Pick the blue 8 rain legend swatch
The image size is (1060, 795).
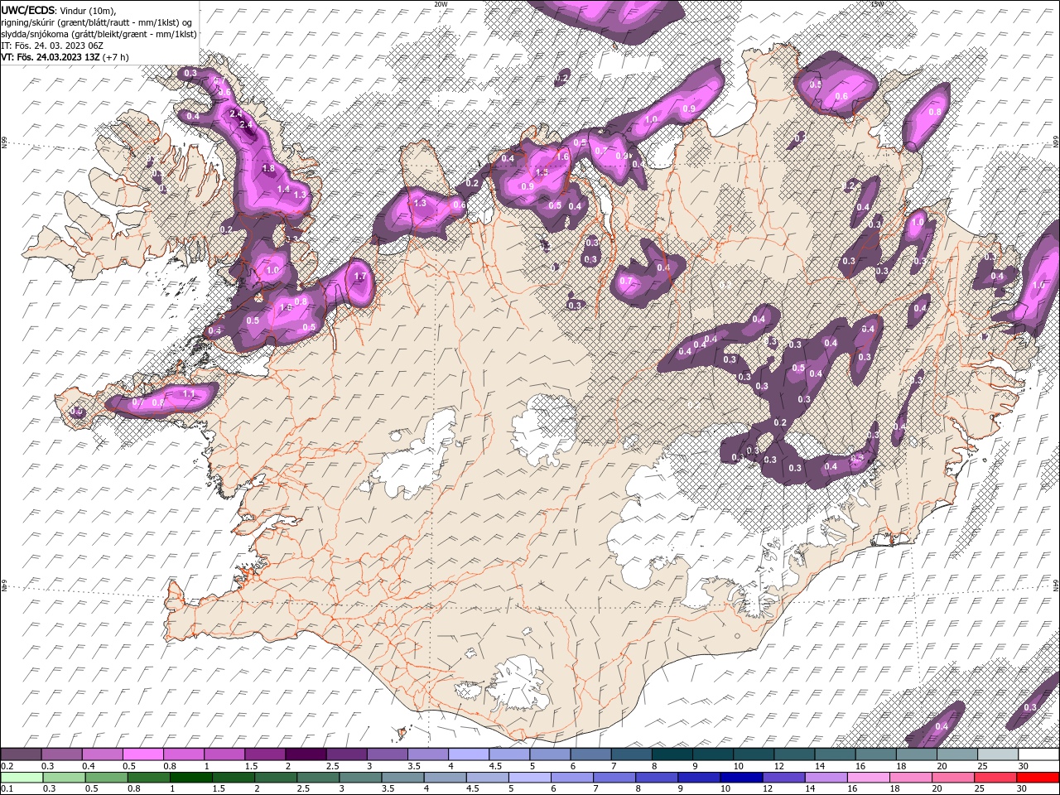[656, 778]
